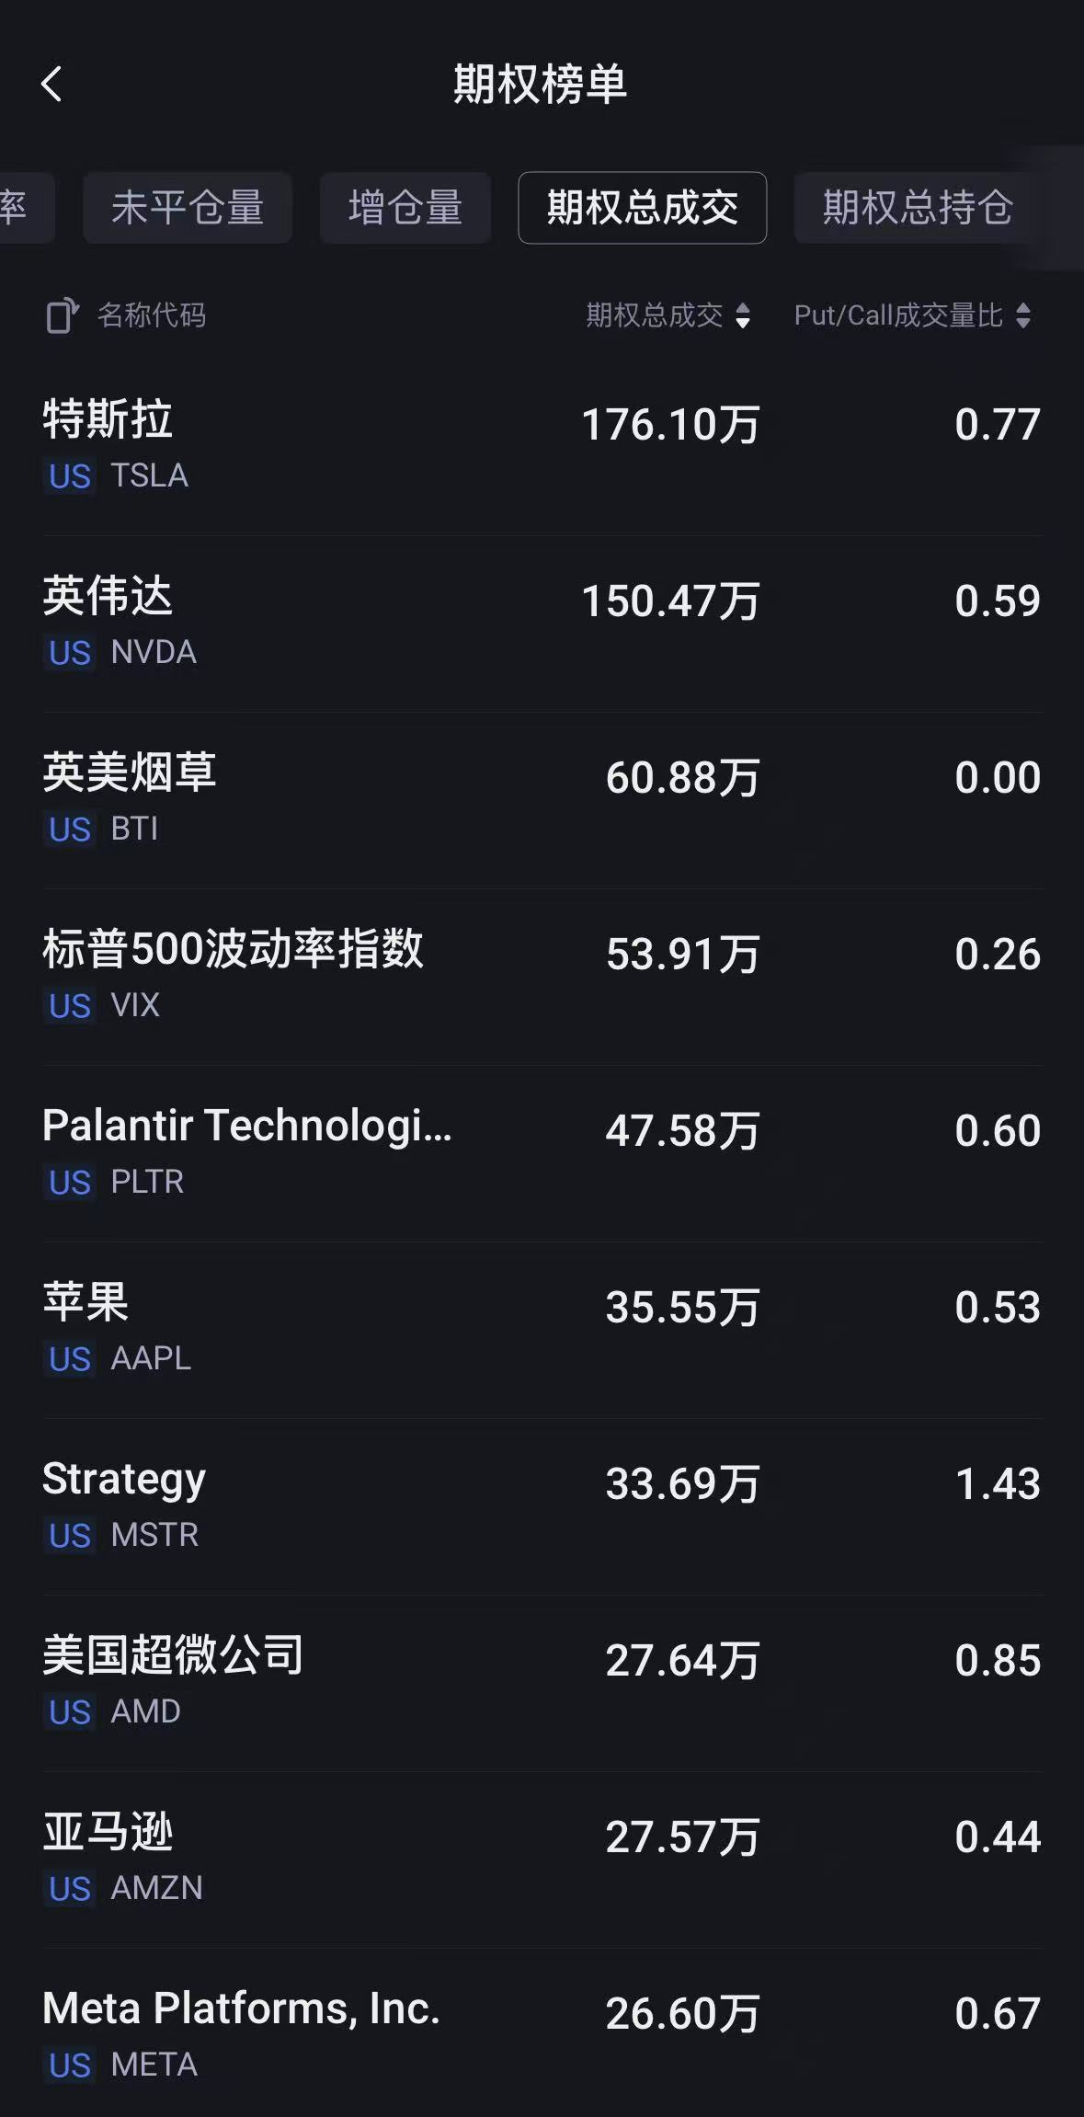The height and width of the screenshot is (2117, 1084).
Task: Open the 亚马逊 AMZN row
Action: [542, 1859]
